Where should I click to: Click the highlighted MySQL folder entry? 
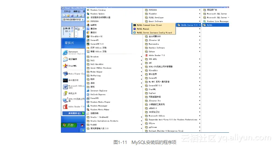coord(216,25)
